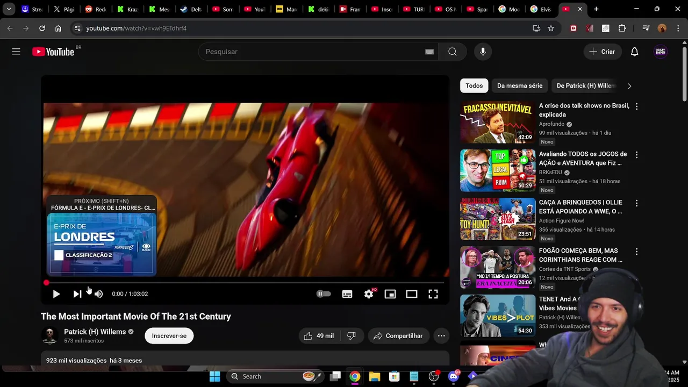
Task: Bookmark this page with star icon
Action: point(551,28)
